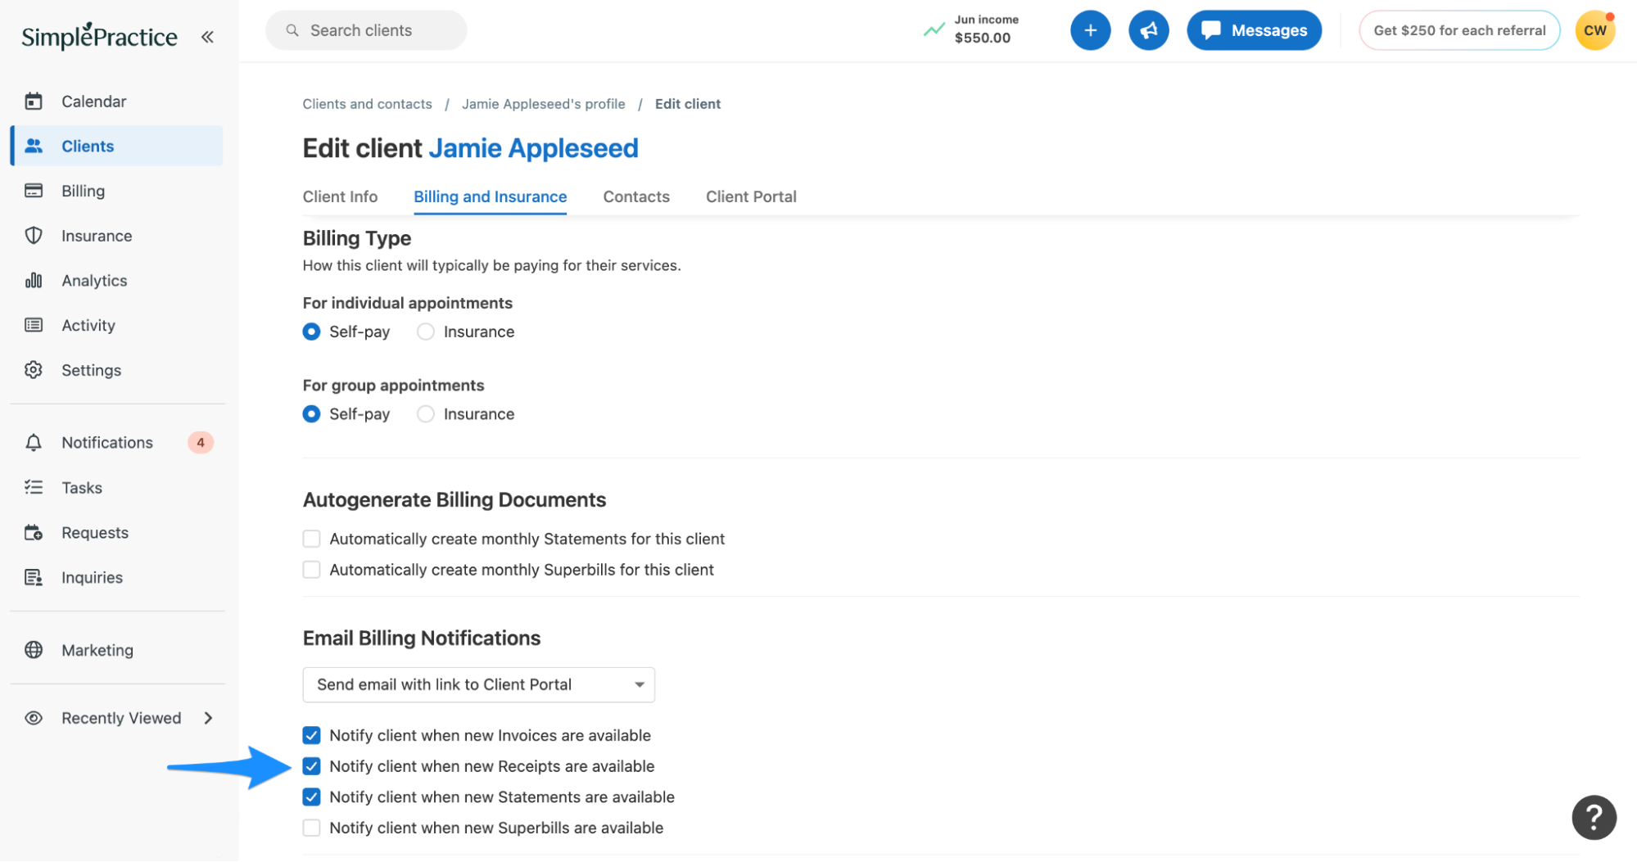1637x862 pixels.
Task: Click the Messages button
Action: (1254, 30)
